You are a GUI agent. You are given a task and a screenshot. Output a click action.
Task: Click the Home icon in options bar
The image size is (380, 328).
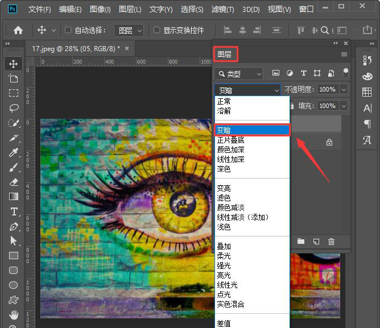(18, 30)
